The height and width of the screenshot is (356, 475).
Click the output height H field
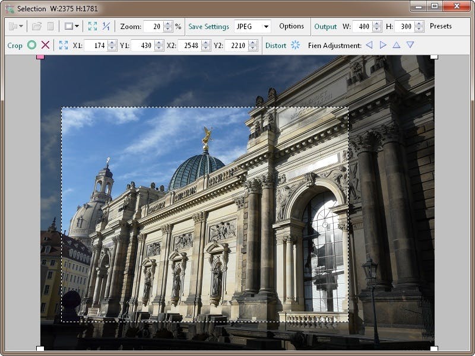point(404,26)
